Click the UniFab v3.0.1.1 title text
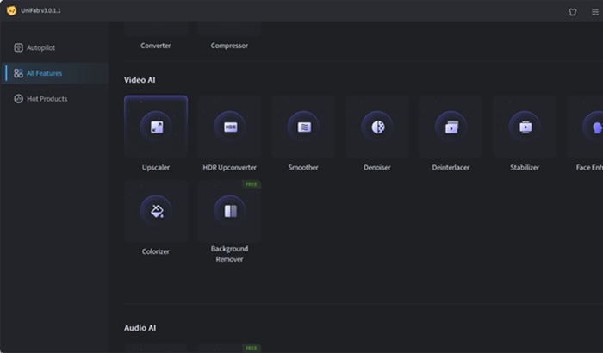The width and height of the screenshot is (603, 353). 40,10
